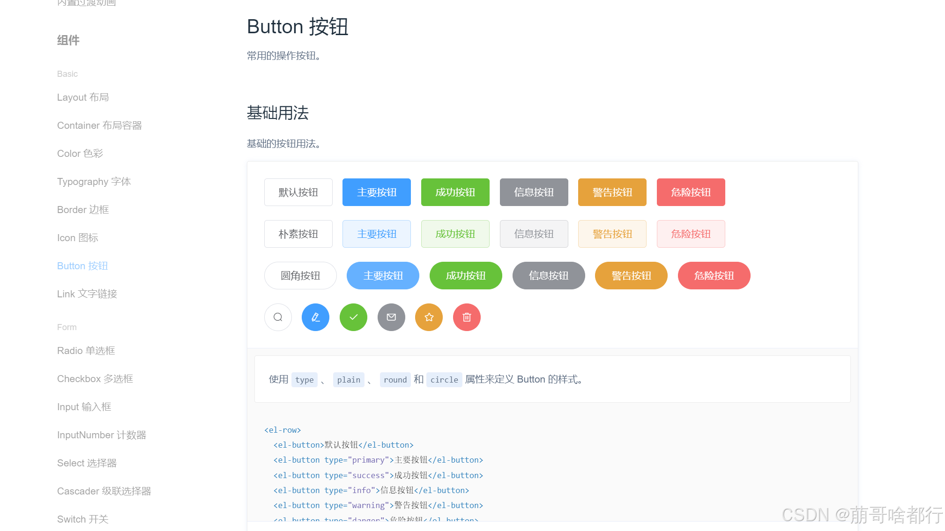Go to Color 色彩 page
This screenshot has width=945, height=531.
(x=80, y=154)
